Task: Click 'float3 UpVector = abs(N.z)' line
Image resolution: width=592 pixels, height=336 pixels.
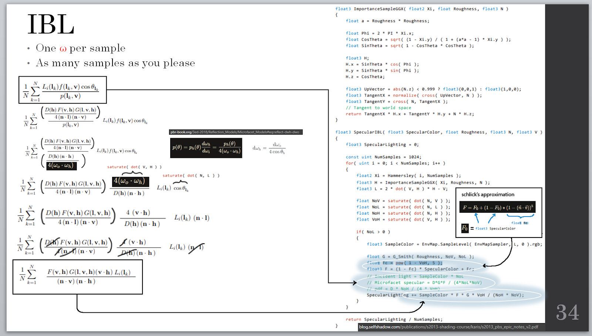Action: (434, 89)
